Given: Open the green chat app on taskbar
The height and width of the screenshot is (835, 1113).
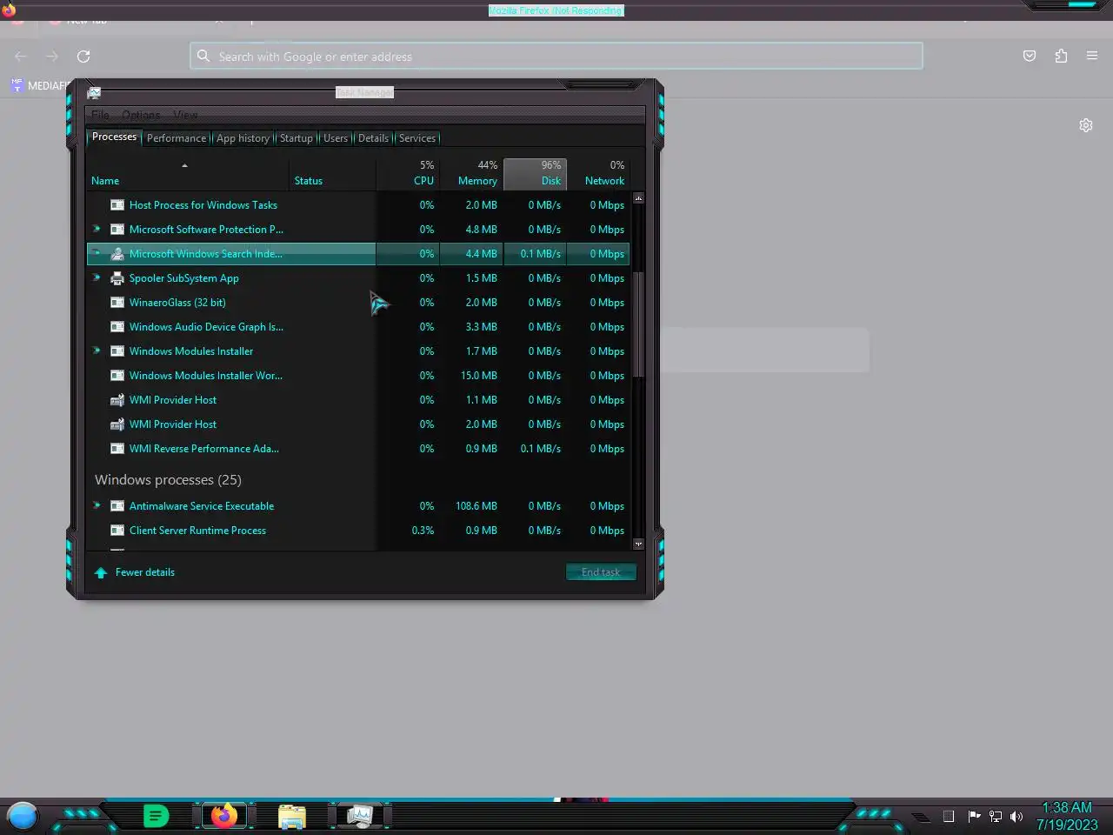Looking at the screenshot, I should coord(156,816).
